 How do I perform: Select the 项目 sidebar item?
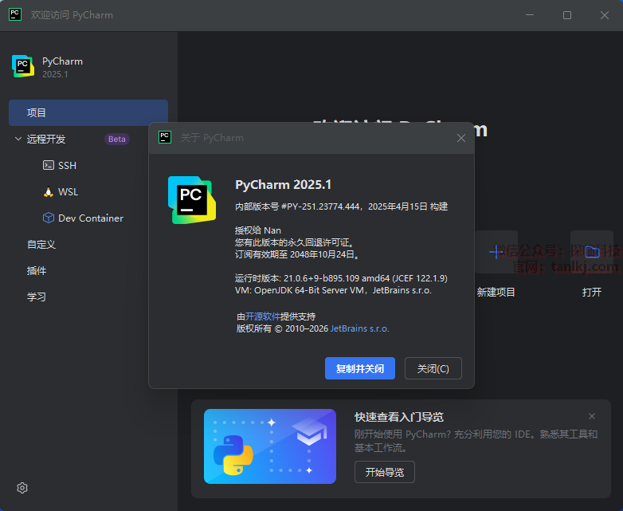[x=88, y=112]
